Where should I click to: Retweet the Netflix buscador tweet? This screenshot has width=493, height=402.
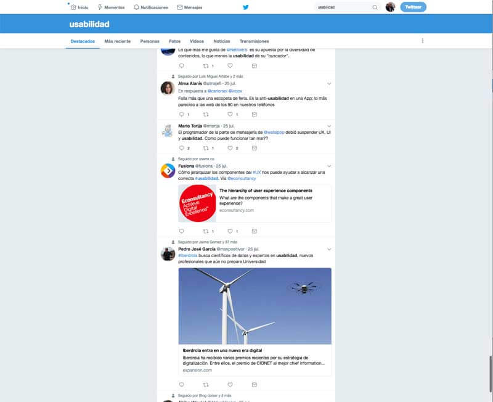pos(206,66)
